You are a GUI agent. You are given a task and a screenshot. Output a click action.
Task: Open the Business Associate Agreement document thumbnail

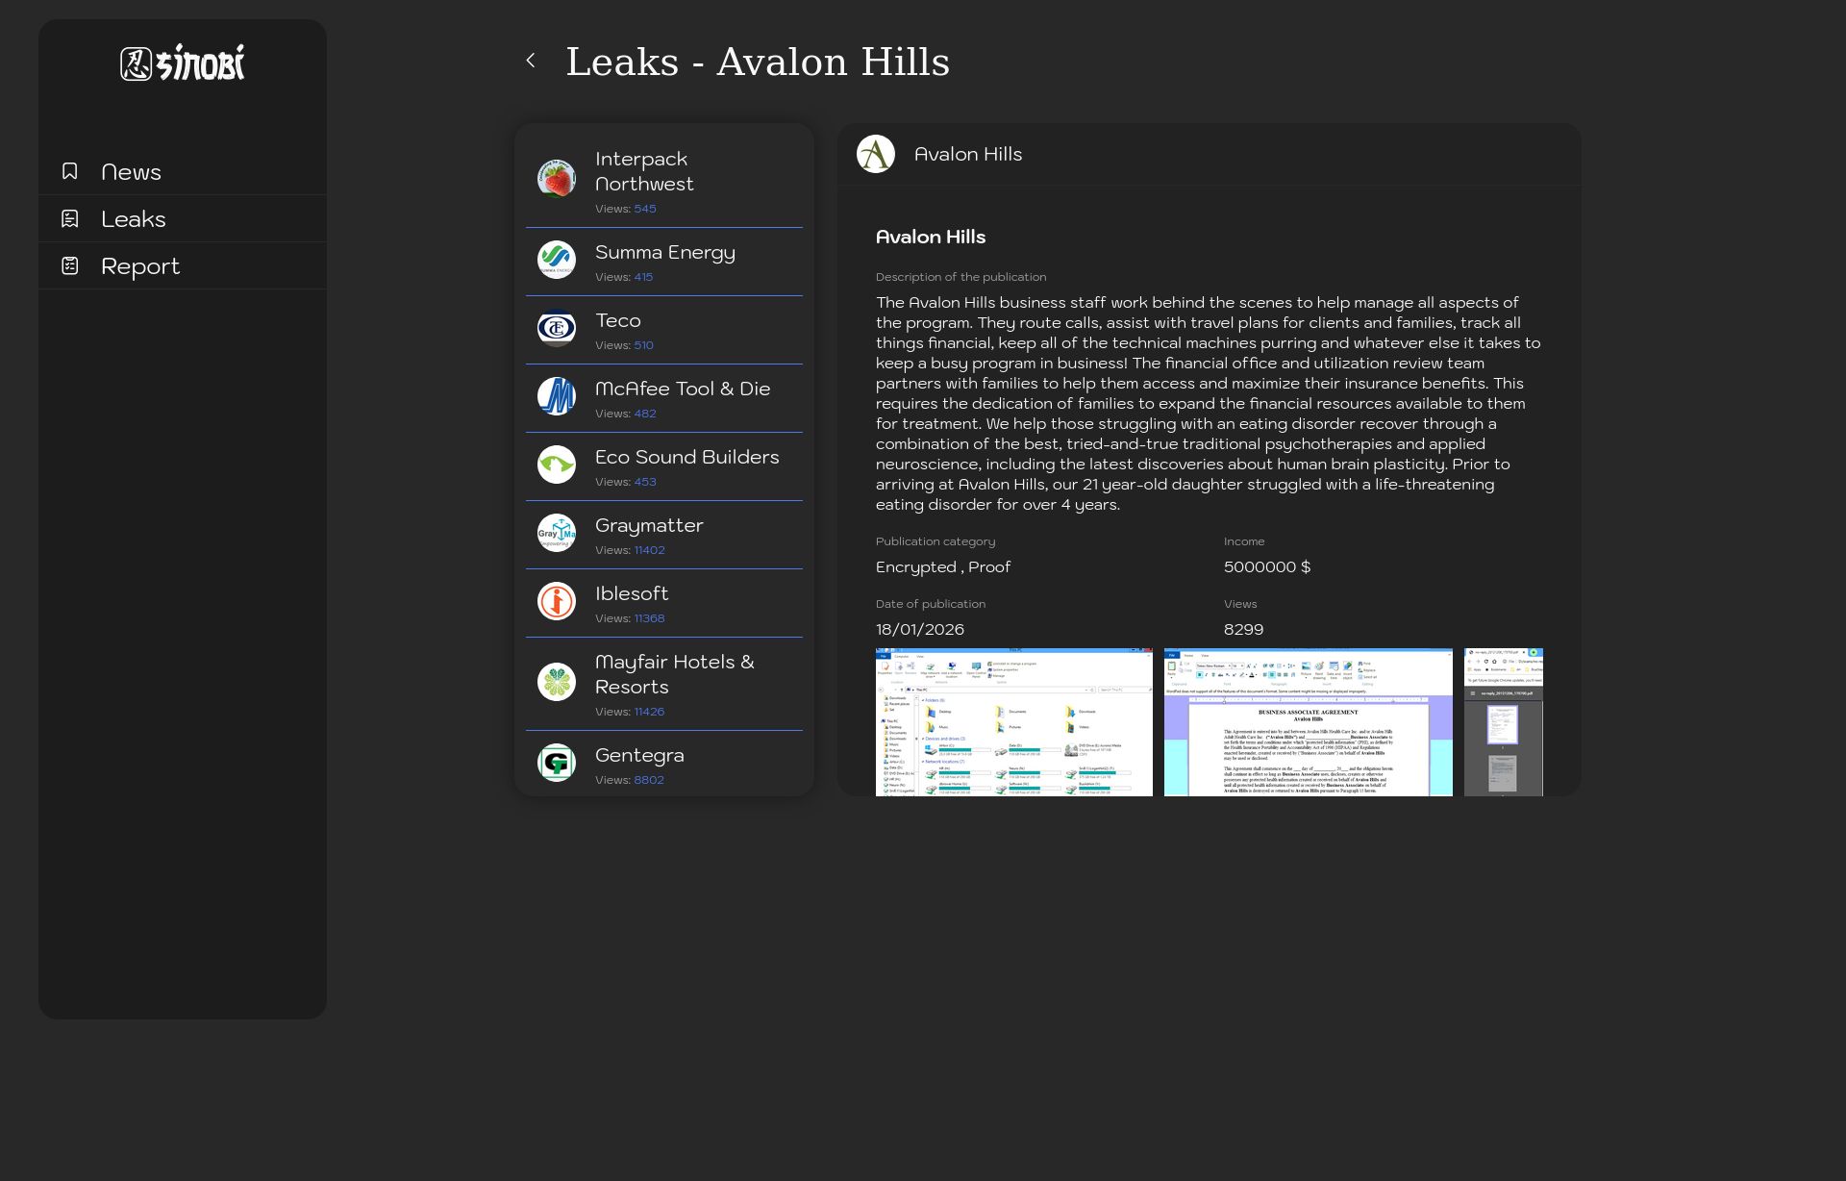[x=1310, y=722]
